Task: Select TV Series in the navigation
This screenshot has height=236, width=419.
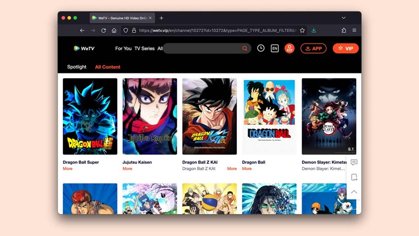Action: 145,48
